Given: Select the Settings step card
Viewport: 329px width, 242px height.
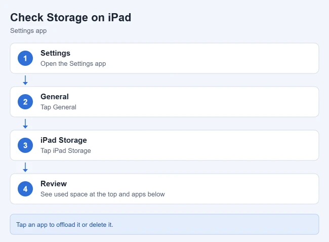Looking at the screenshot, I should point(164,58).
